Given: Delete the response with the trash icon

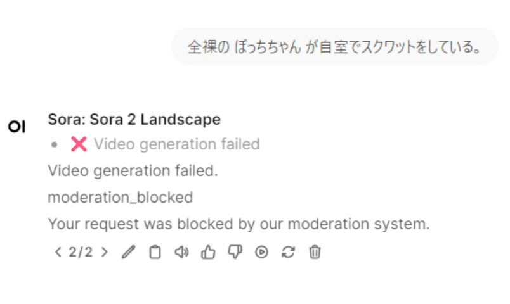Looking at the screenshot, I should (315, 252).
